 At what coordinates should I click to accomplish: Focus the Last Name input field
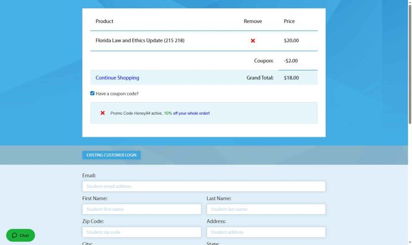click(266, 209)
